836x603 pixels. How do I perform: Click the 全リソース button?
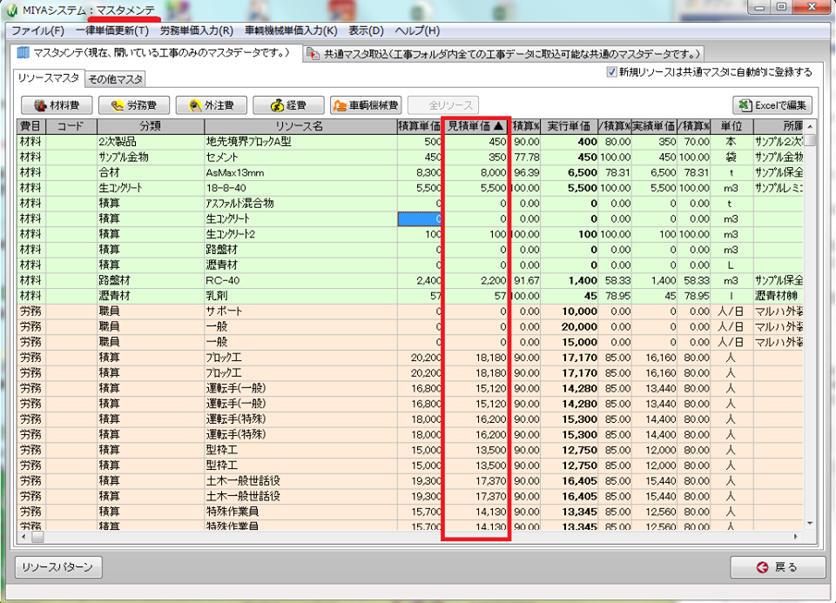(443, 105)
